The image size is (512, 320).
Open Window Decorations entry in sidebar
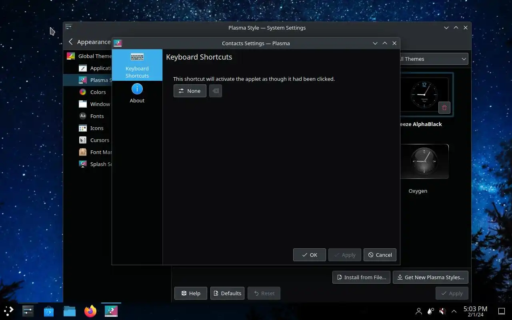click(88, 104)
